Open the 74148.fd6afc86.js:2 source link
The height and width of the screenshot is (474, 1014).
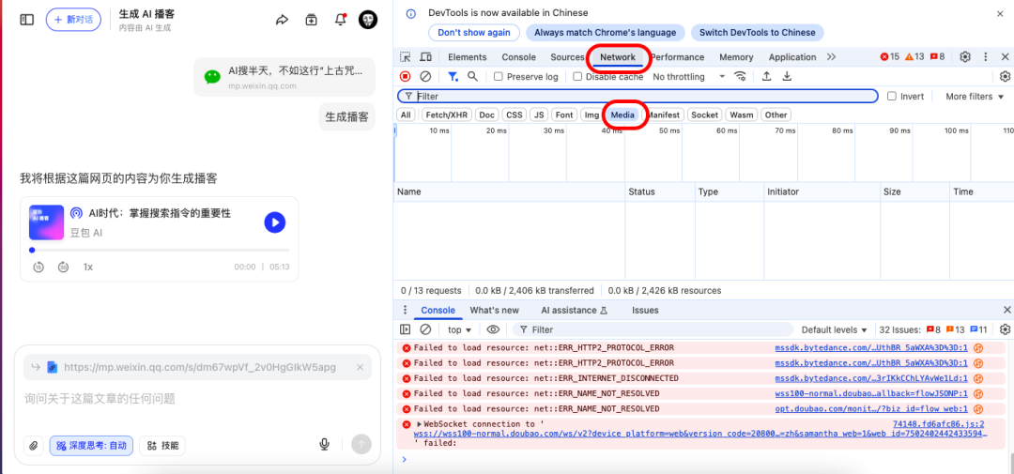pos(938,424)
